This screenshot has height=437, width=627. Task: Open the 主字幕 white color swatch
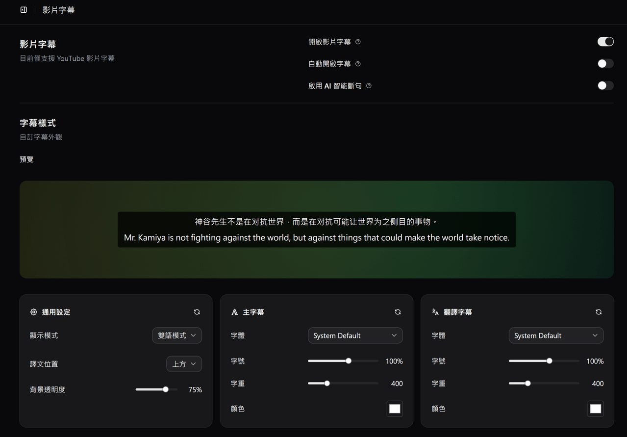[x=395, y=409]
